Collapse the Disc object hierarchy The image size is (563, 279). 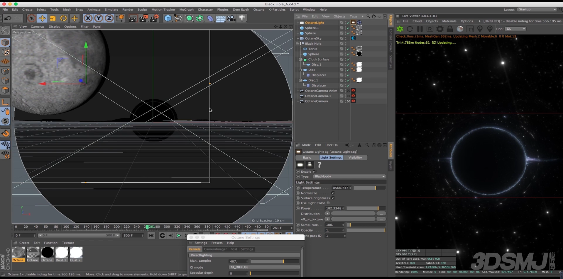pyautogui.click(x=300, y=70)
